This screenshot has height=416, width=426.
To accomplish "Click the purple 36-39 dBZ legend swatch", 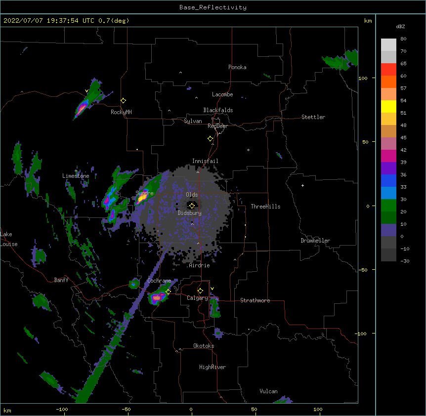I will pyautogui.click(x=388, y=168).
